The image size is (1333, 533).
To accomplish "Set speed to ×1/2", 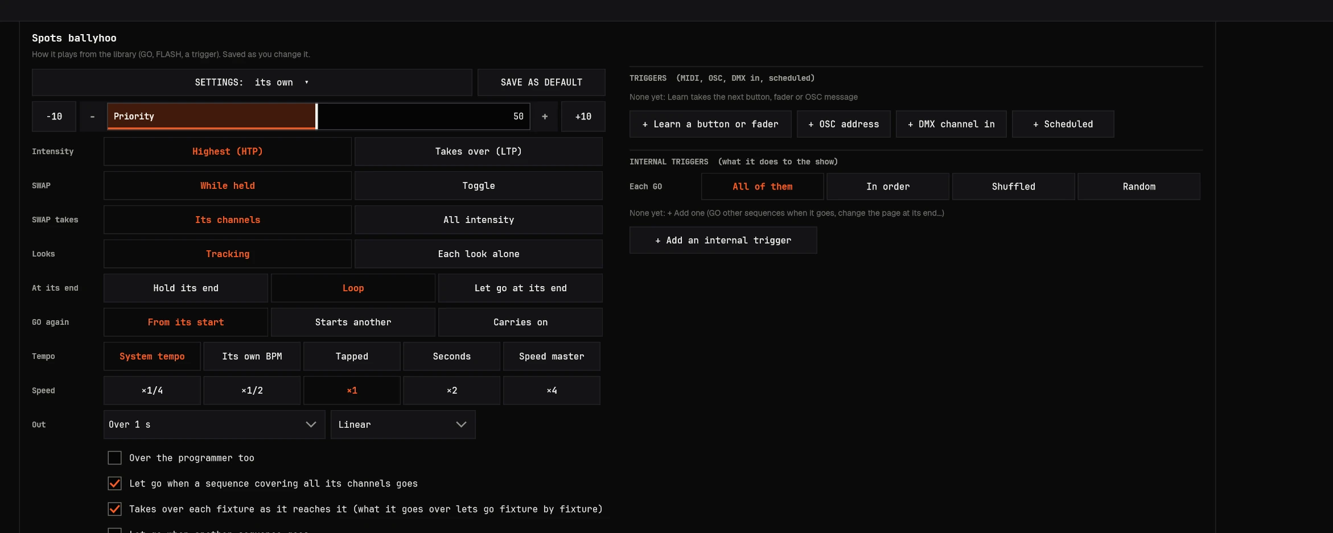I will pos(252,390).
